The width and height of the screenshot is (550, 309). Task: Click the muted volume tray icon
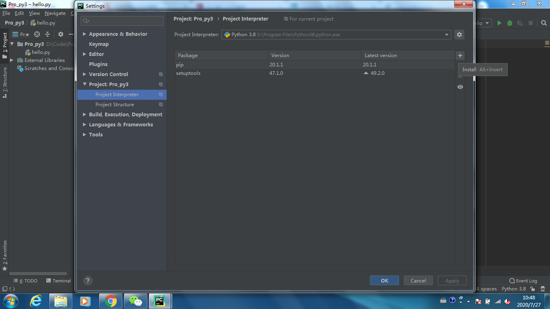(x=508, y=301)
